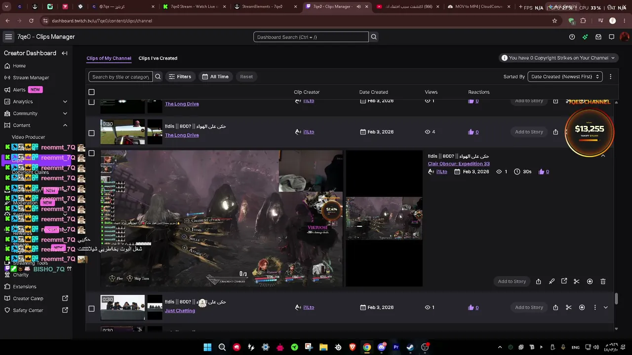The image size is (632, 355).
Task: Collapse the Content sidebar section
Action: 65,125
